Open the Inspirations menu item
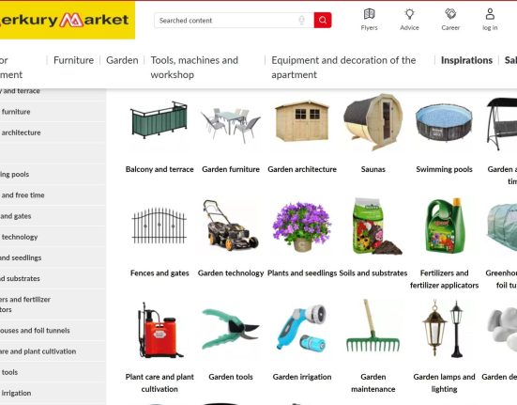 click(466, 60)
